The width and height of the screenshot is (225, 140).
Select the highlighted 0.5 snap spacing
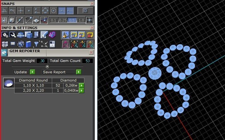[x=72, y=20]
